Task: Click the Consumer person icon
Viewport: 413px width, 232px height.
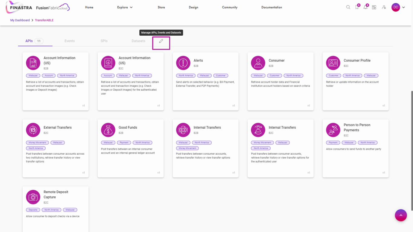Action: pos(258,63)
